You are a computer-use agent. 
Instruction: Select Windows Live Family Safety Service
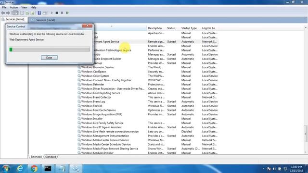pos(148,123)
